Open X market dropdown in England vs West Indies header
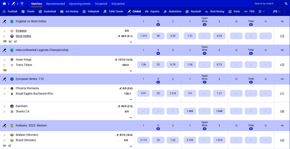The image size is (290, 149). pyautogui.click(x=158, y=25)
